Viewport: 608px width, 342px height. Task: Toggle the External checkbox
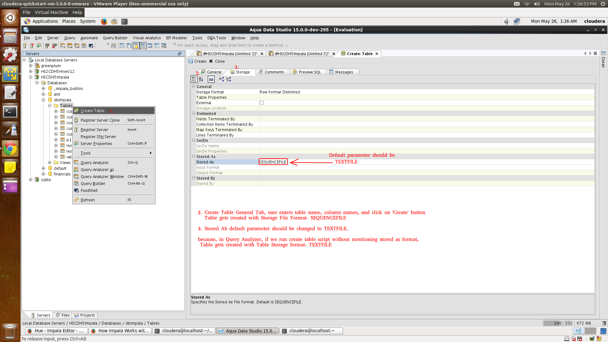coord(262,103)
